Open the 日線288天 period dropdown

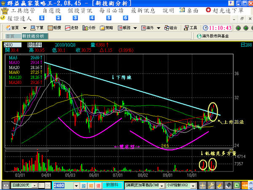coord(35,185)
